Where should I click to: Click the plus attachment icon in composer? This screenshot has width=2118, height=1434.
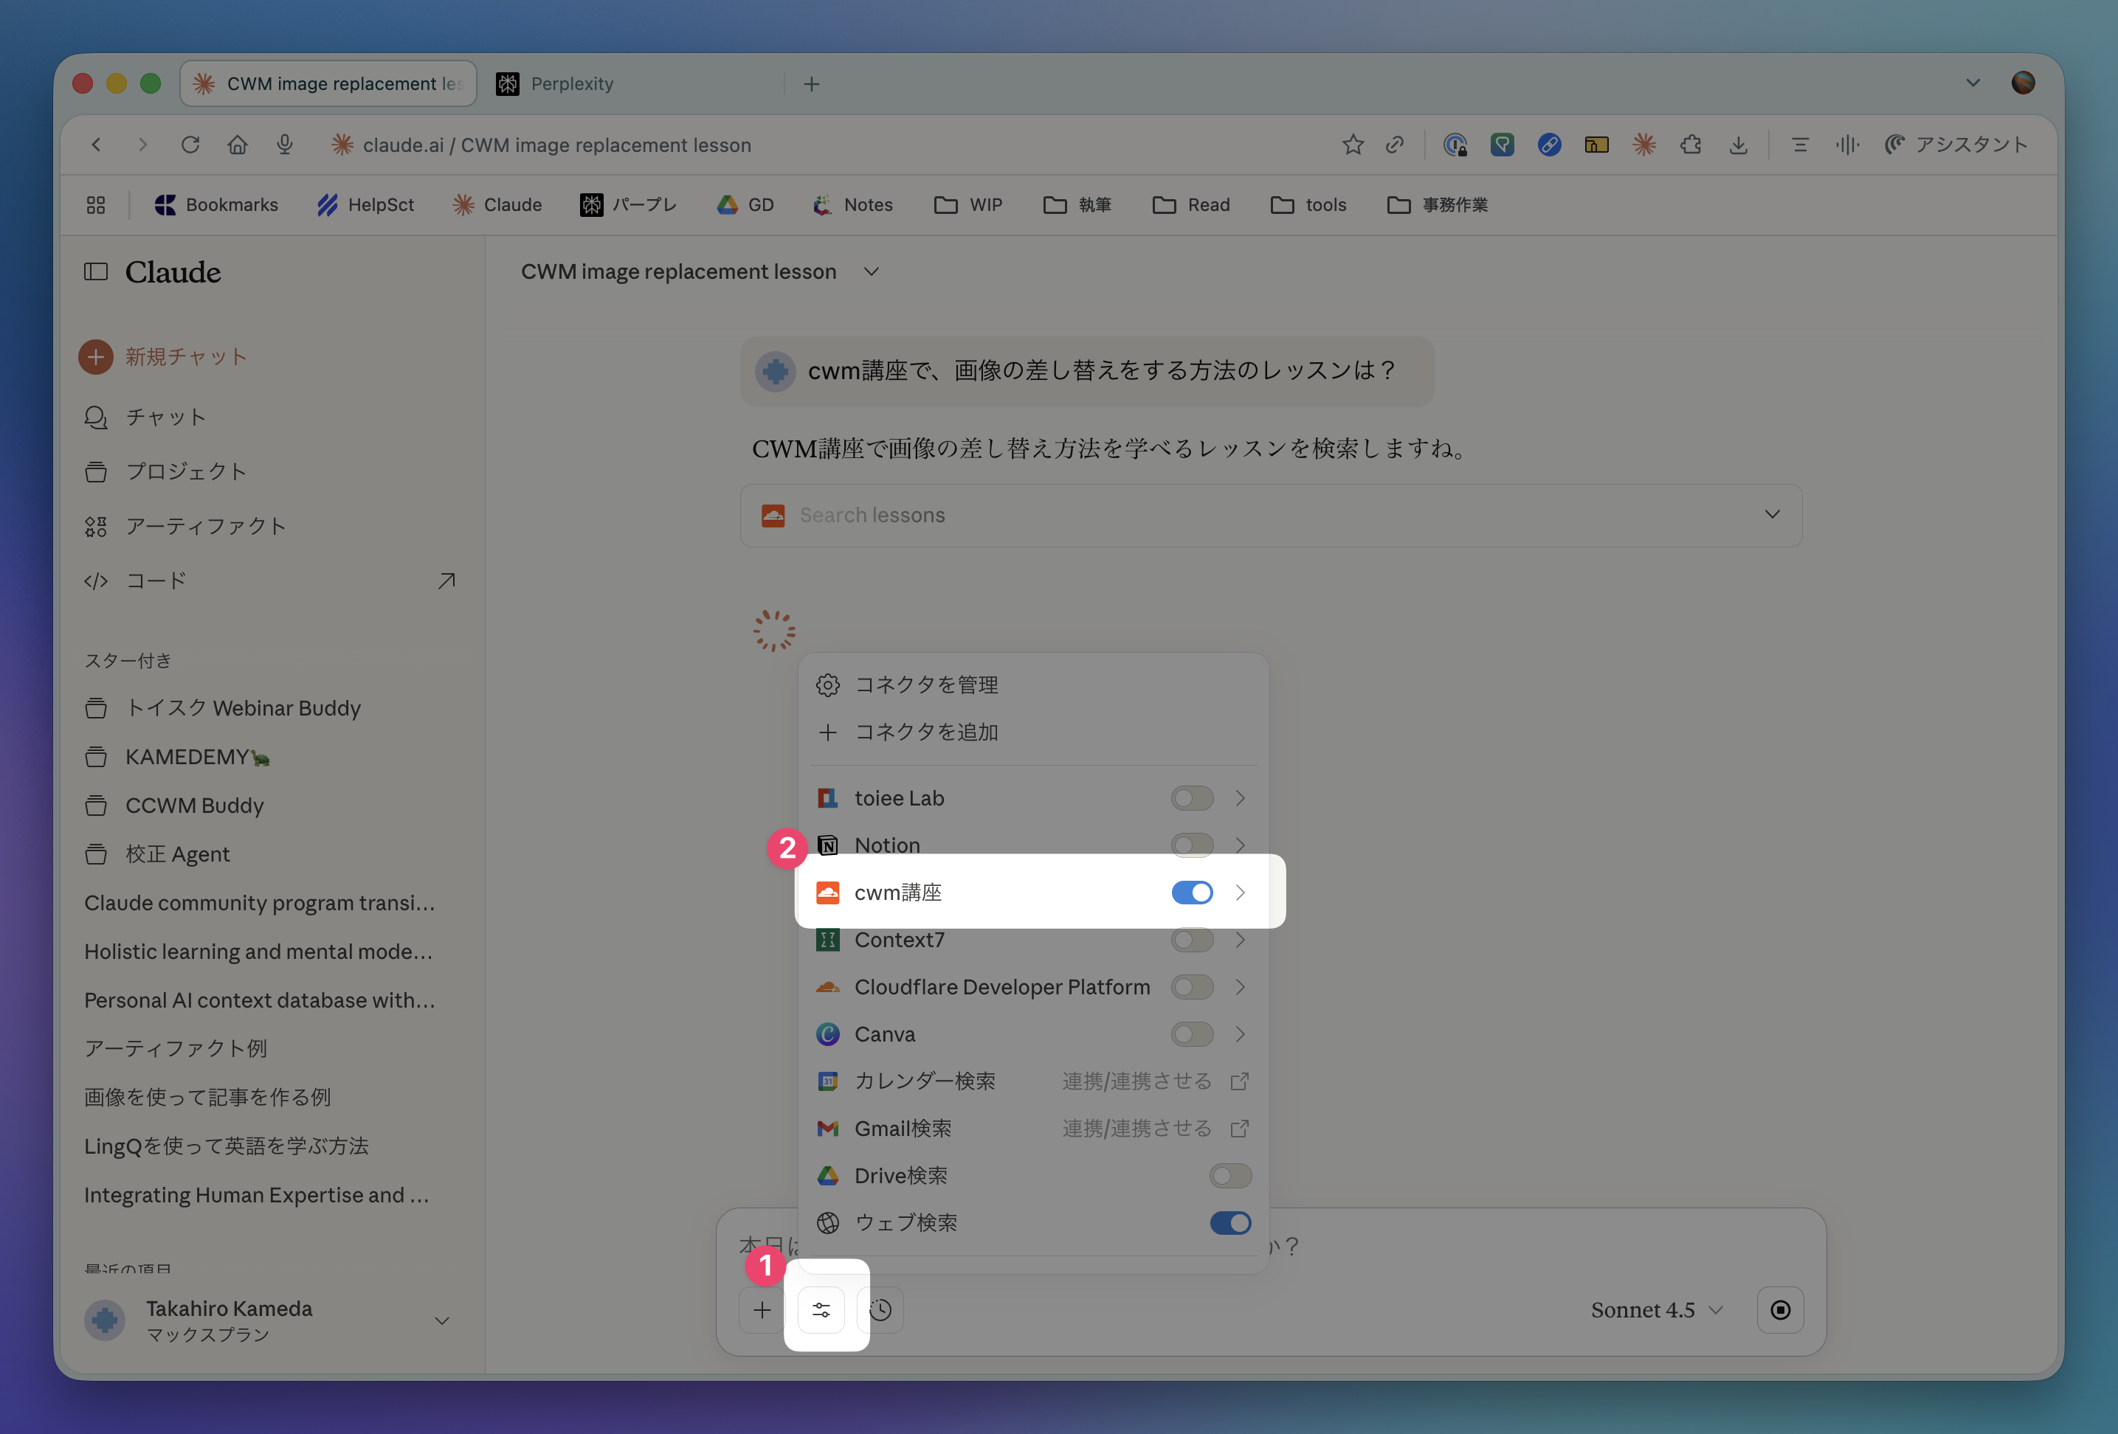[762, 1310]
